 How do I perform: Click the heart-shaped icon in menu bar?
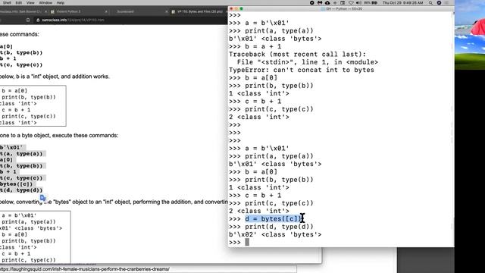tap(351, 3)
